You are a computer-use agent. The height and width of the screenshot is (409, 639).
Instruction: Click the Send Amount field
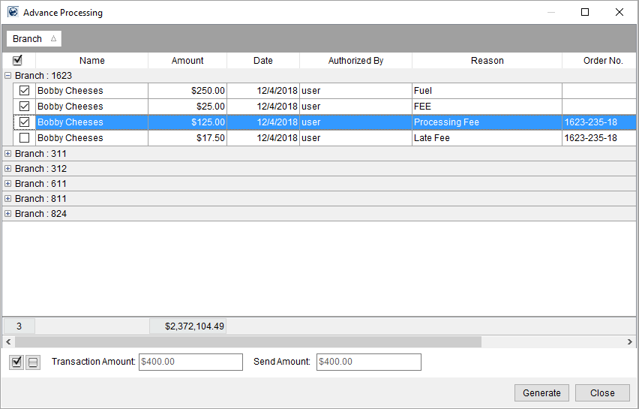click(x=368, y=362)
